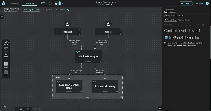
Task: Select the Users actor box
Action: click(x=108, y=32)
